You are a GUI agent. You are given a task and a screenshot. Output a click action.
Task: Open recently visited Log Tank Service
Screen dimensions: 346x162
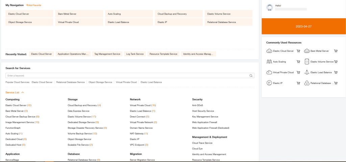pos(135,54)
